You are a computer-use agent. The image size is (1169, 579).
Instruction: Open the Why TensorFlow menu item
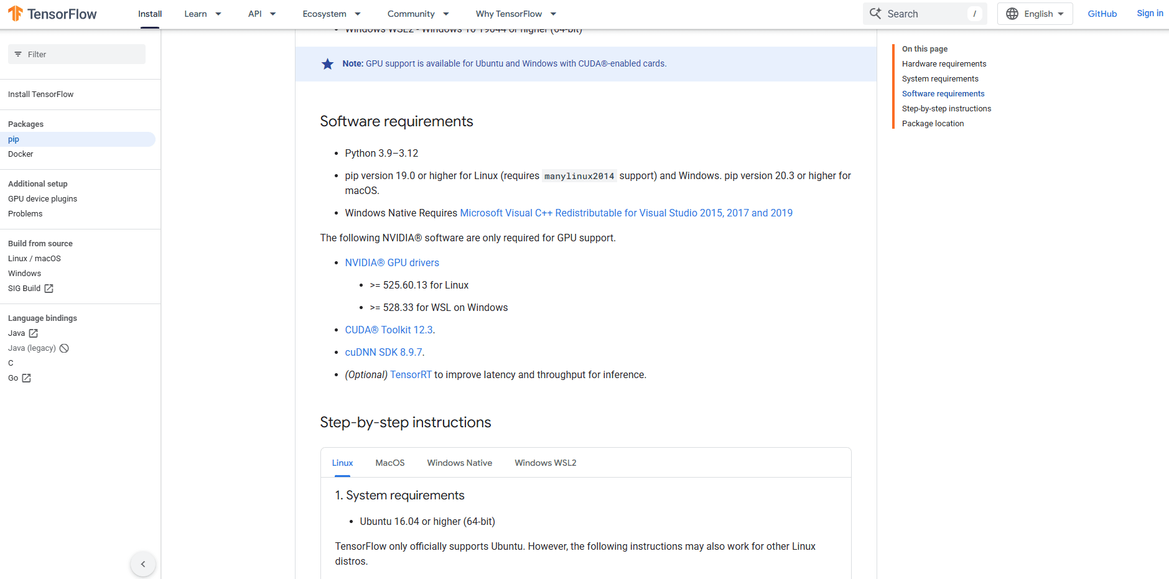pyautogui.click(x=509, y=14)
